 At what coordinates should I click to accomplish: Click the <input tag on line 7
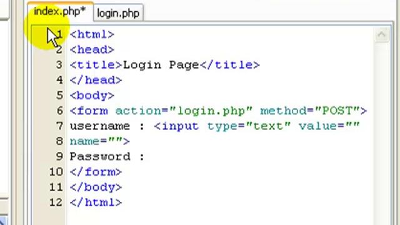176,126
